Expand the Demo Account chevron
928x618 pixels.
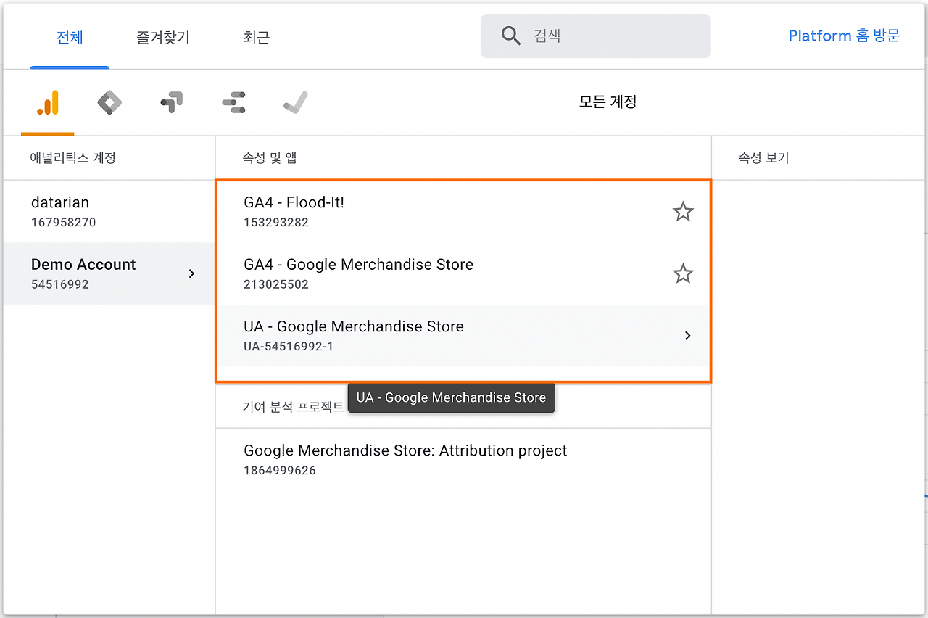[191, 273]
